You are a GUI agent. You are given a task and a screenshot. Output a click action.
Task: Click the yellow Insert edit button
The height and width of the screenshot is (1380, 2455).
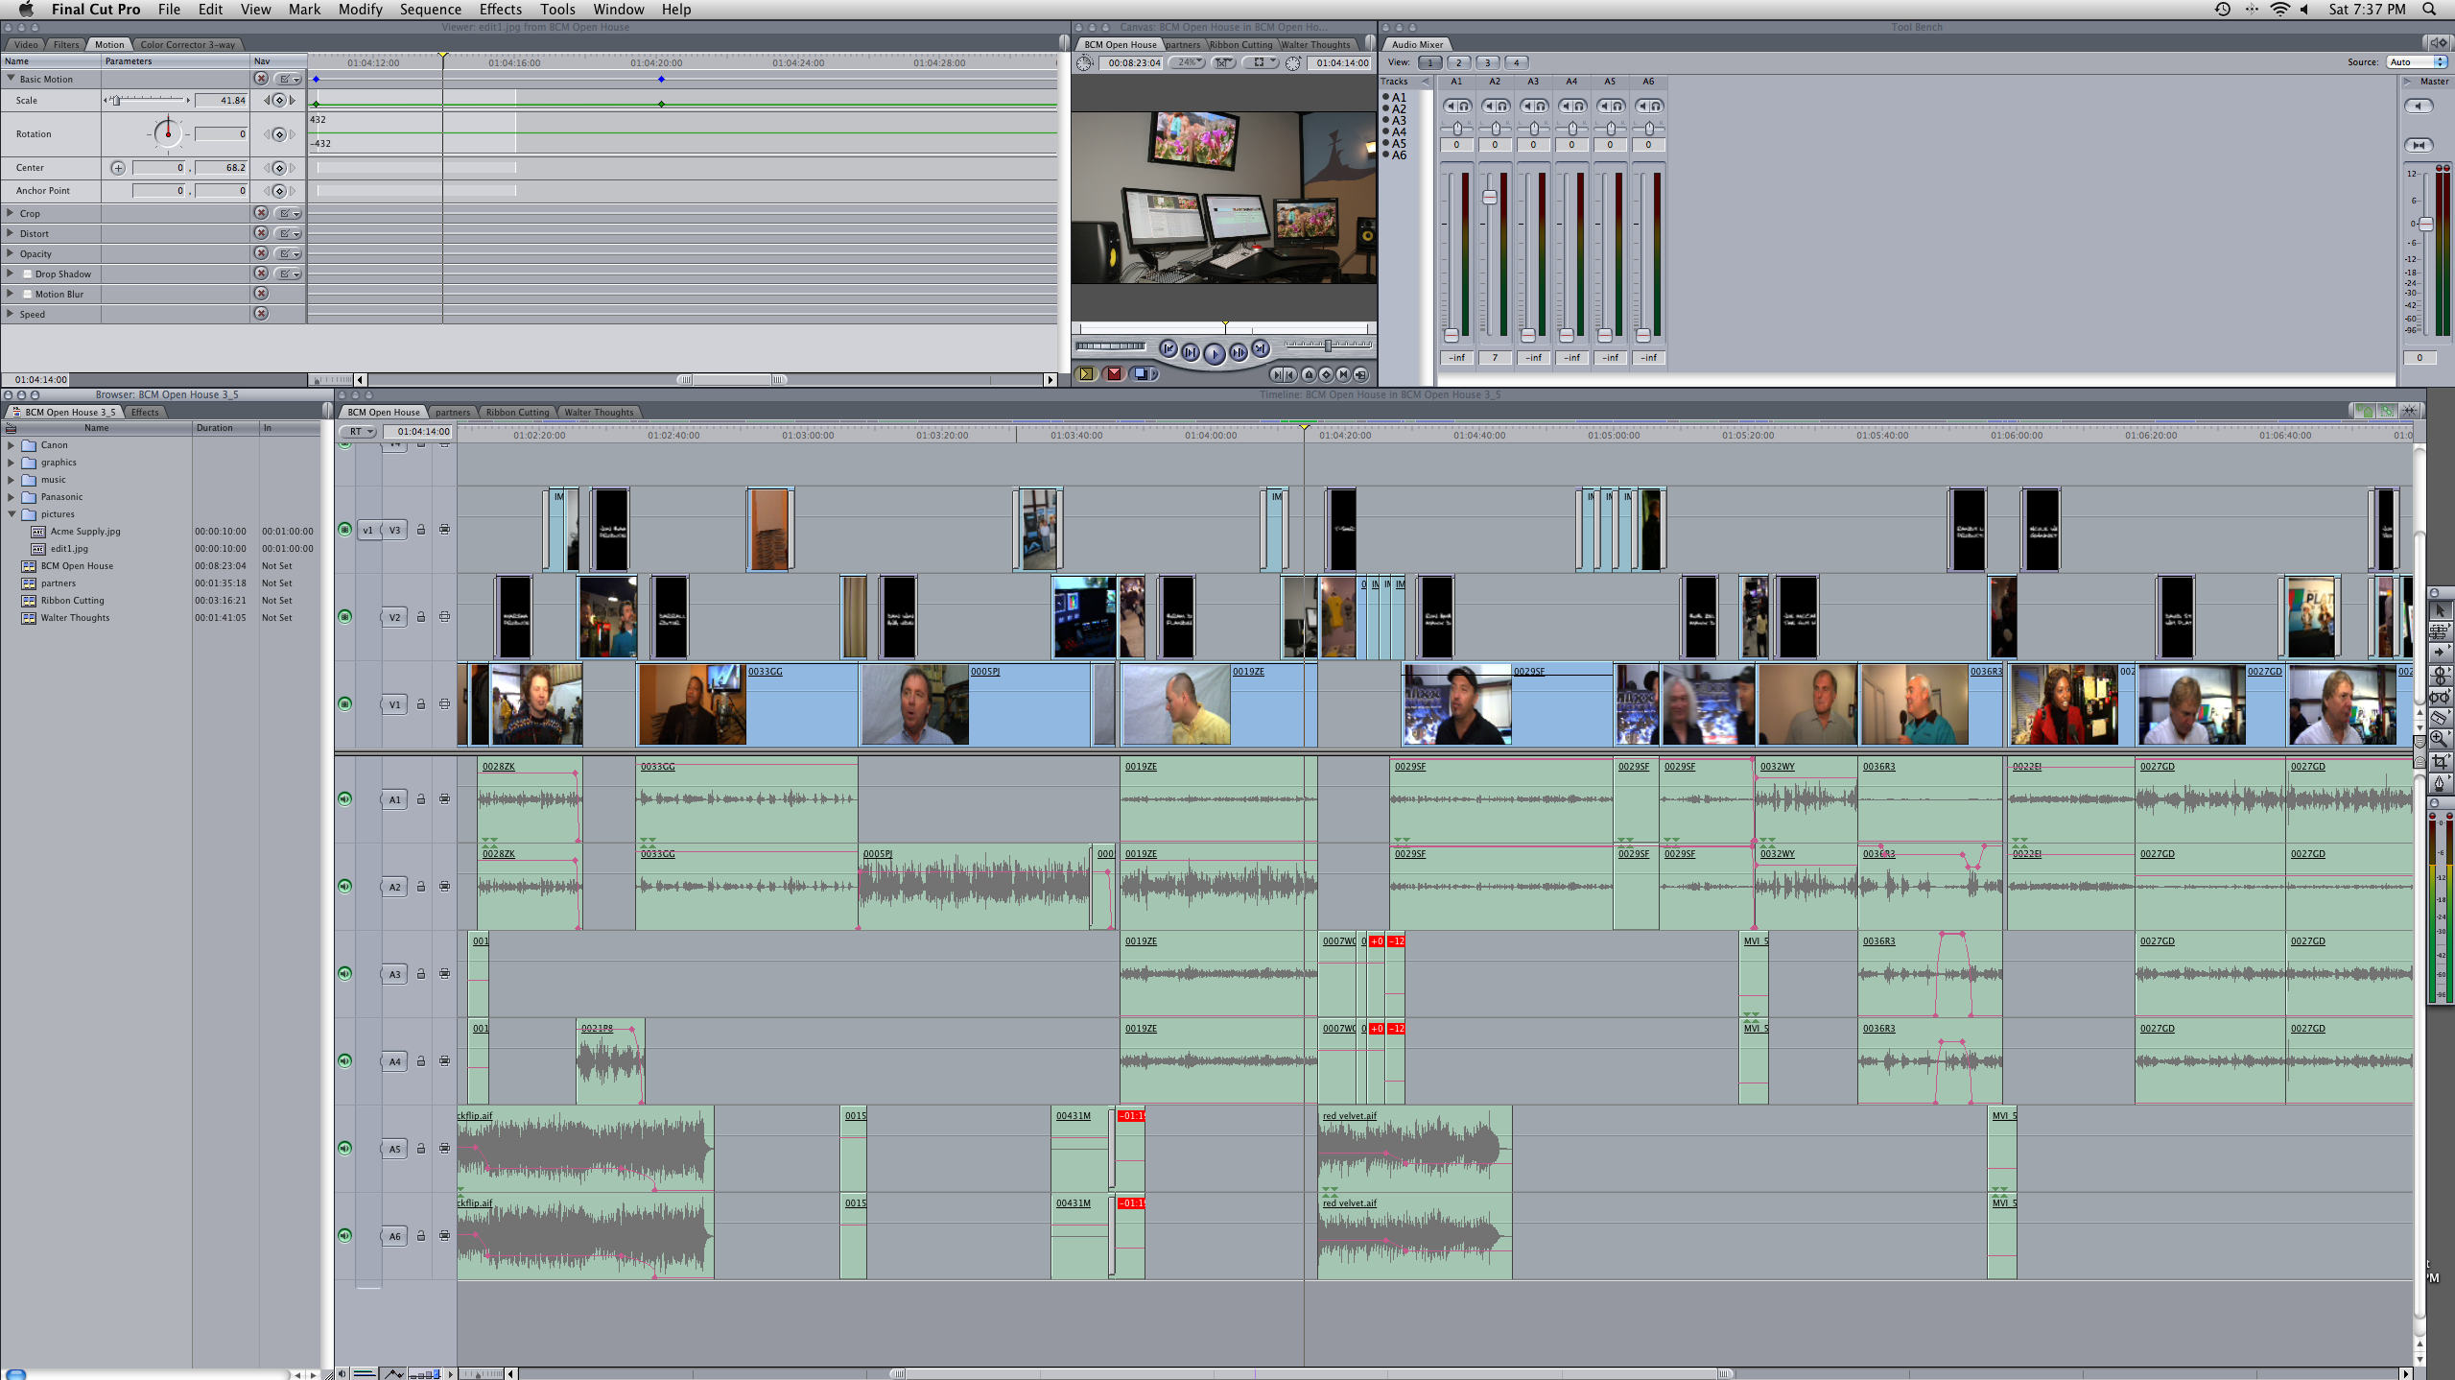pos(1086,374)
